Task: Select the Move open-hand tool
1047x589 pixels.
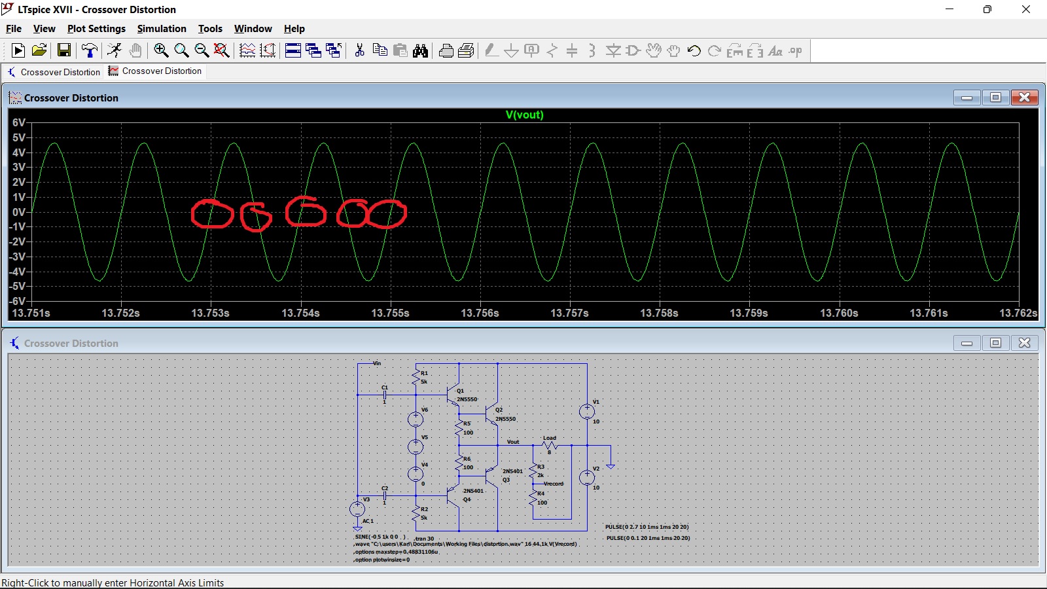Action: tap(653, 50)
